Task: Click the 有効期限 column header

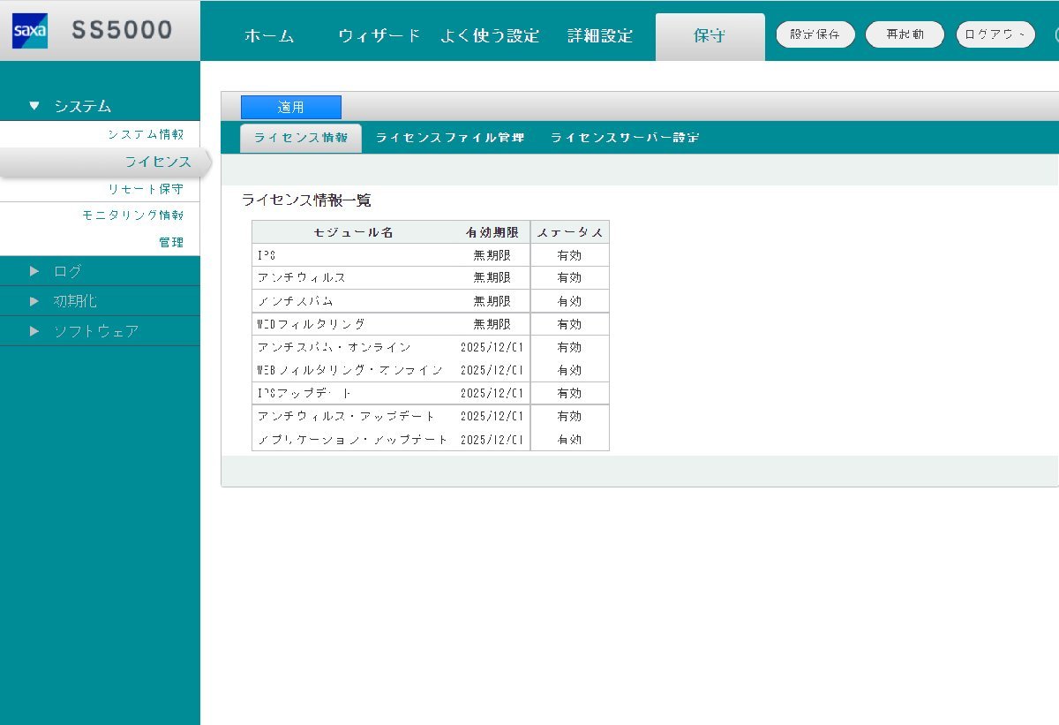Action: (x=492, y=232)
